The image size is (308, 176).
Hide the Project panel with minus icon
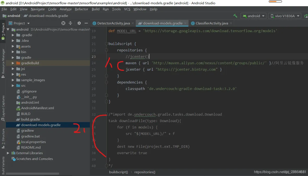(86, 23)
